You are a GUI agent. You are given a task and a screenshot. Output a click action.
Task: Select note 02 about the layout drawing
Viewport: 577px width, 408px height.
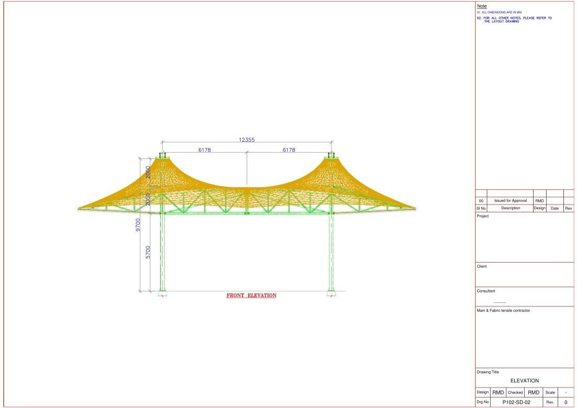(x=515, y=19)
